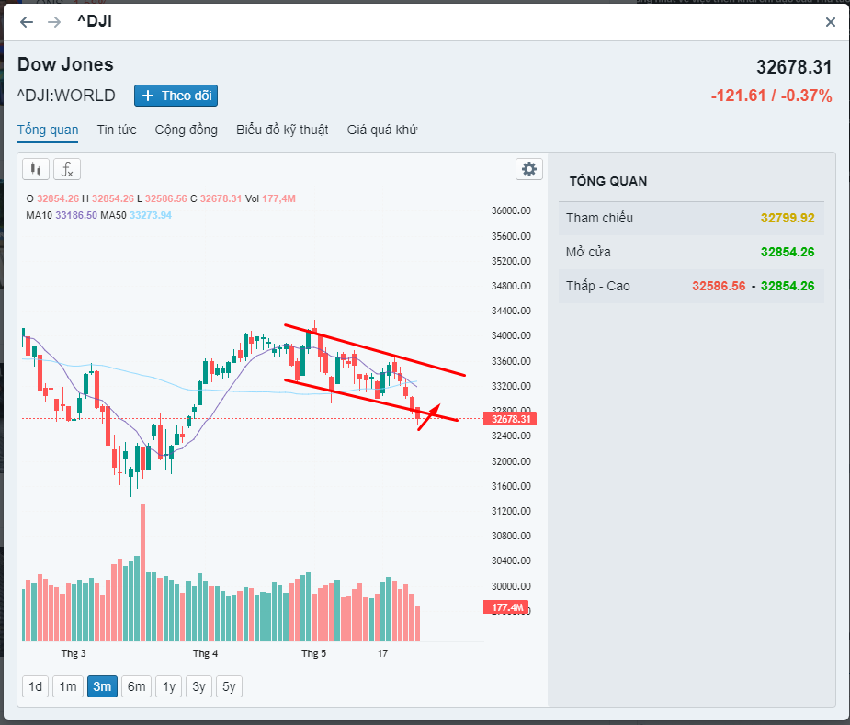Click the Thg 3 date axis label
Image resolution: width=850 pixels, height=725 pixels.
(x=74, y=653)
